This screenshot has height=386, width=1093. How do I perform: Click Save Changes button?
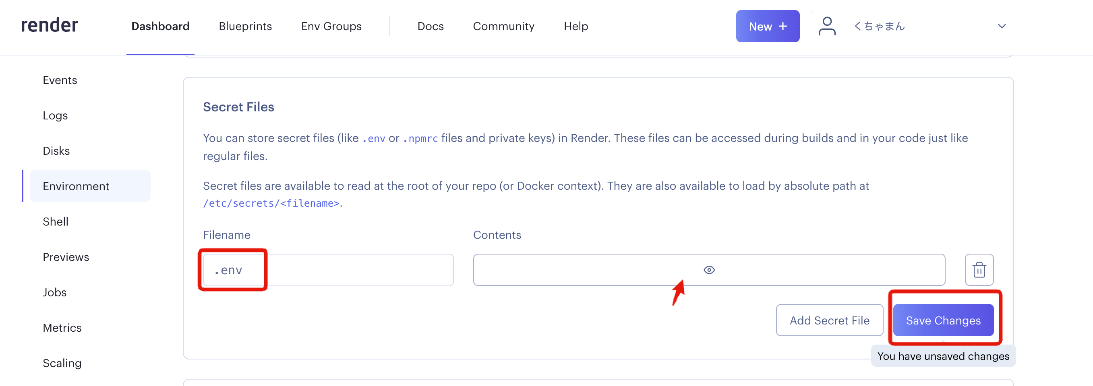(943, 320)
